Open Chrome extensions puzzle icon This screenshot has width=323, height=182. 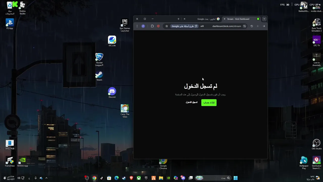pos(152,26)
